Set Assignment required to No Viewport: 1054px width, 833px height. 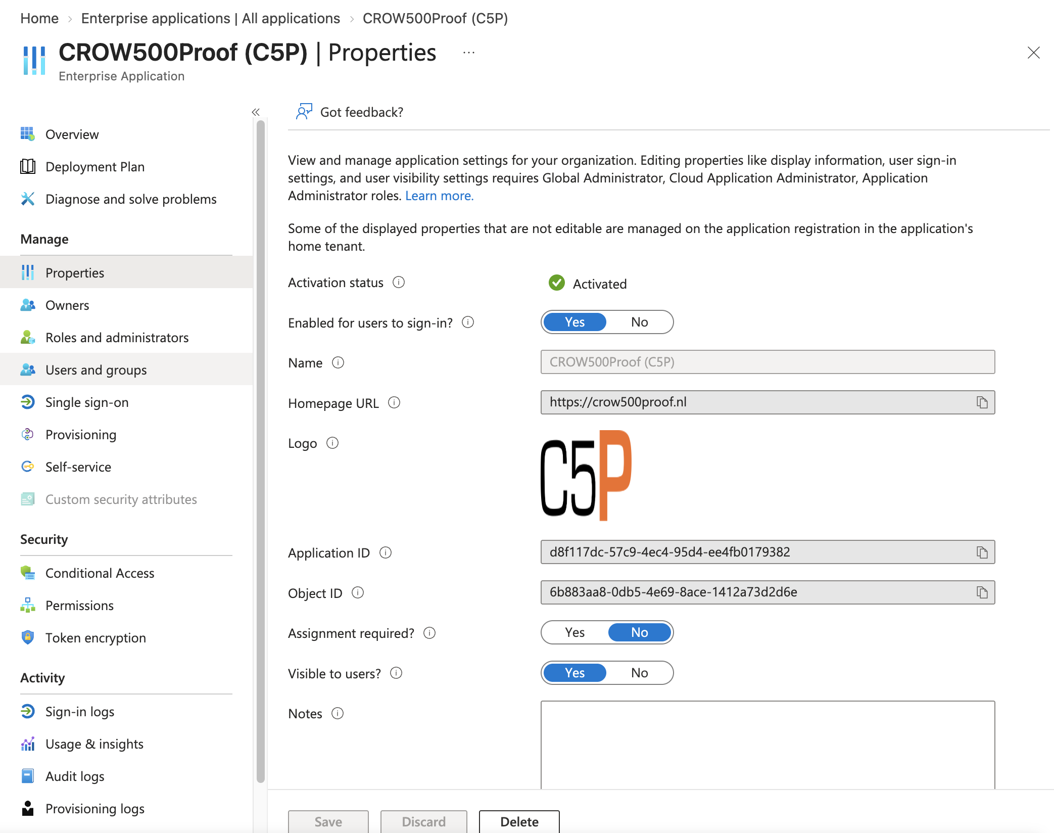pos(639,632)
